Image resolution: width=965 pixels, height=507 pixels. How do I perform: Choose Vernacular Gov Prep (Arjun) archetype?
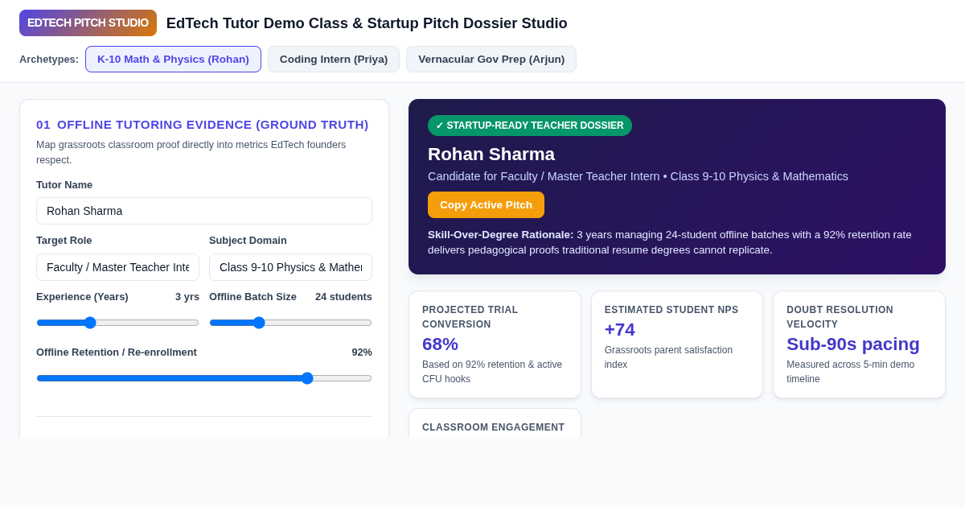click(491, 59)
